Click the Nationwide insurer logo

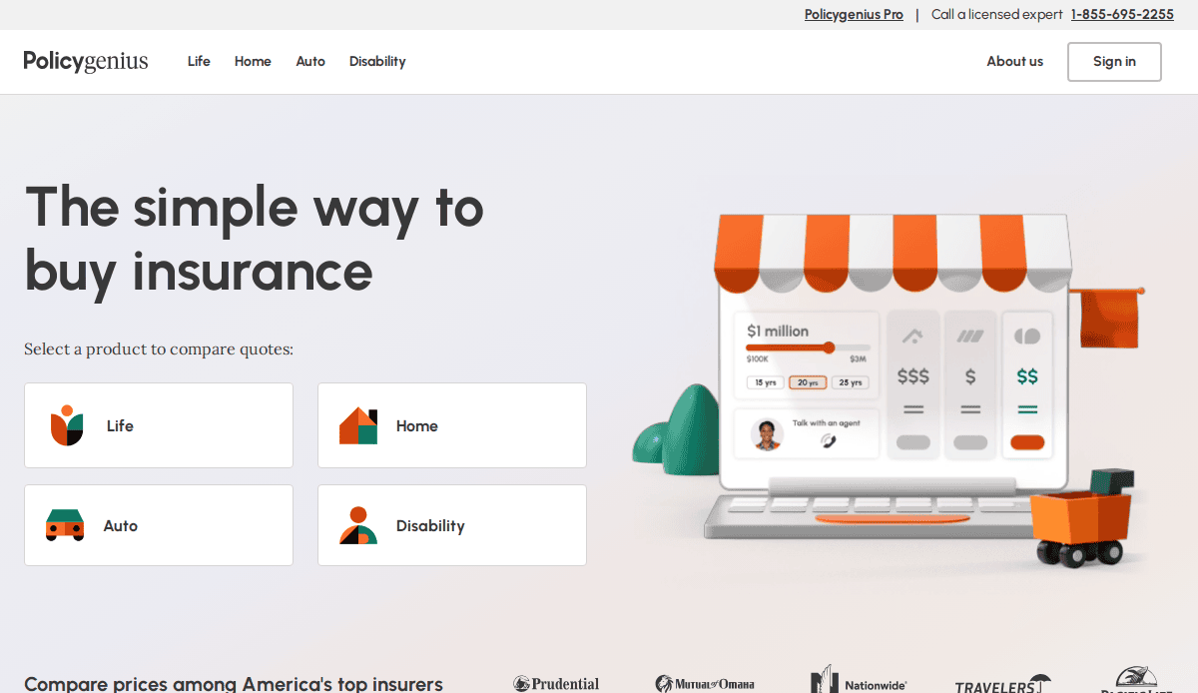pyautogui.click(x=859, y=681)
